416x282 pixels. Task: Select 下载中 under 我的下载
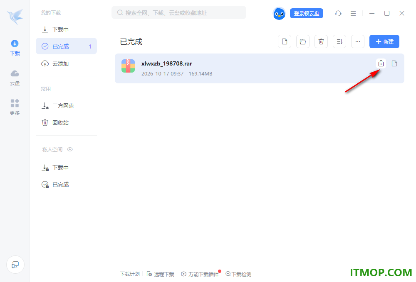(66, 29)
